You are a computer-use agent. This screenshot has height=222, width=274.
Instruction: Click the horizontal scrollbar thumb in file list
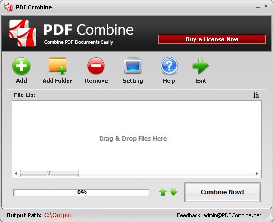(x=49, y=173)
